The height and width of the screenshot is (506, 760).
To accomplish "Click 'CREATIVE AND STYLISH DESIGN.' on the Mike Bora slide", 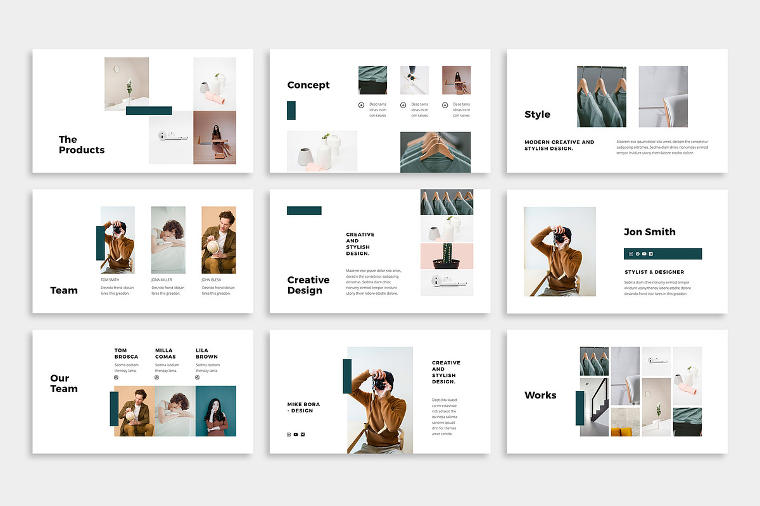I will point(446,373).
